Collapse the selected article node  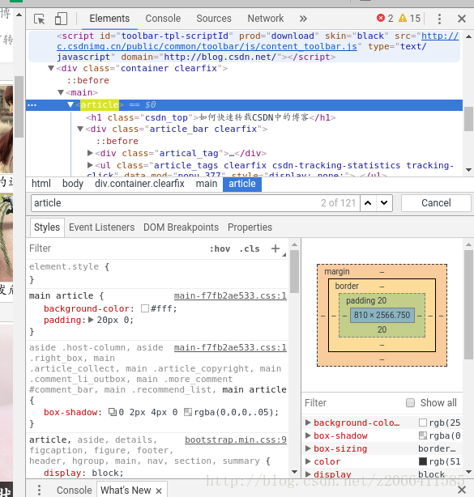coord(70,104)
